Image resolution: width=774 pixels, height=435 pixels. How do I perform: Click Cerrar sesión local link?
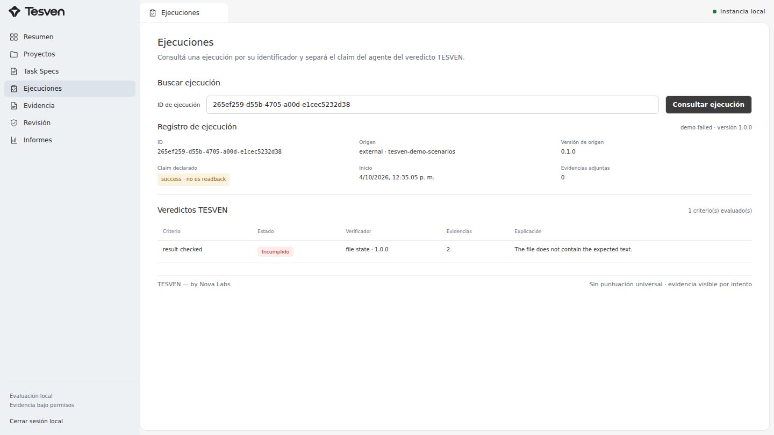pos(36,422)
